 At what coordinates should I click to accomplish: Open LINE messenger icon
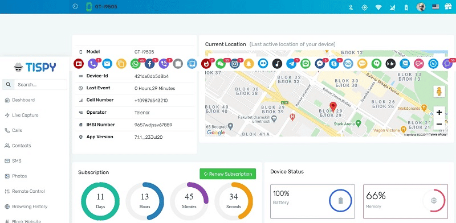(x=306, y=64)
